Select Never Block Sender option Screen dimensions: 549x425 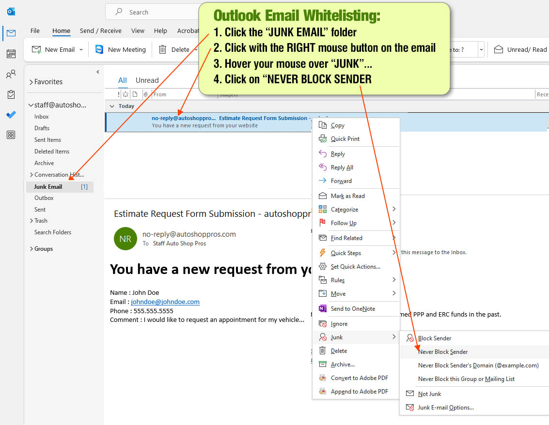click(443, 352)
